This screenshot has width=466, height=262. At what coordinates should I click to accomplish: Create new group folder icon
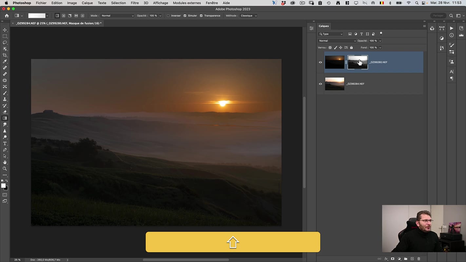click(x=406, y=259)
